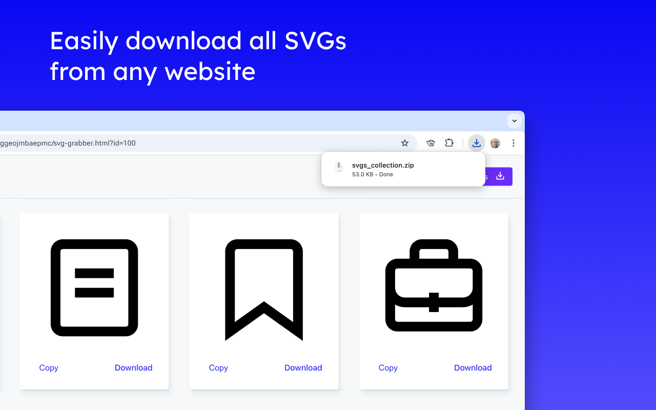Copy the bookmark SVG code
Screen dimensions: 656x410
click(218, 367)
